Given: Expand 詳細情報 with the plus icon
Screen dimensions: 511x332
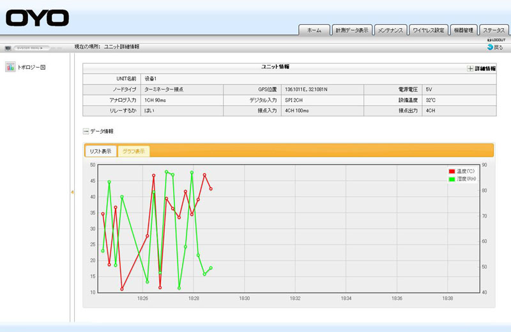Looking at the screenshot, I should pos(470,68).
